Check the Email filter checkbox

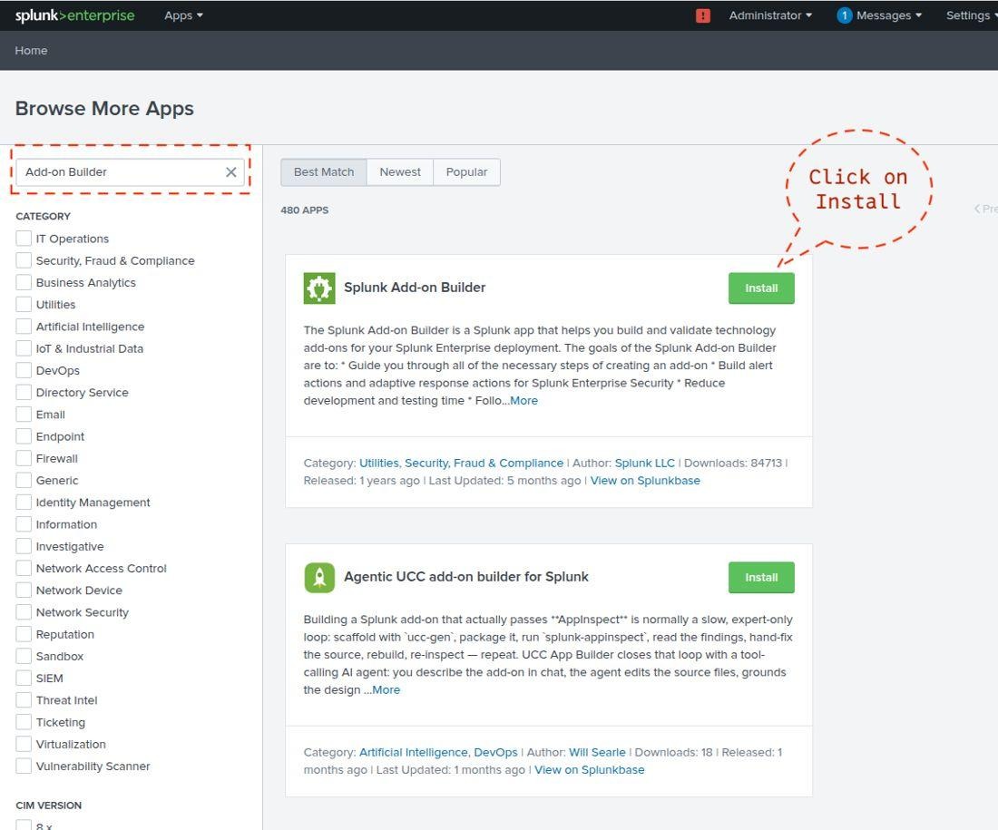(x=24, y=415)
